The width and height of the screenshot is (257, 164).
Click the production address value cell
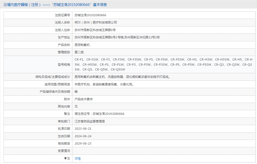point(117,37)
